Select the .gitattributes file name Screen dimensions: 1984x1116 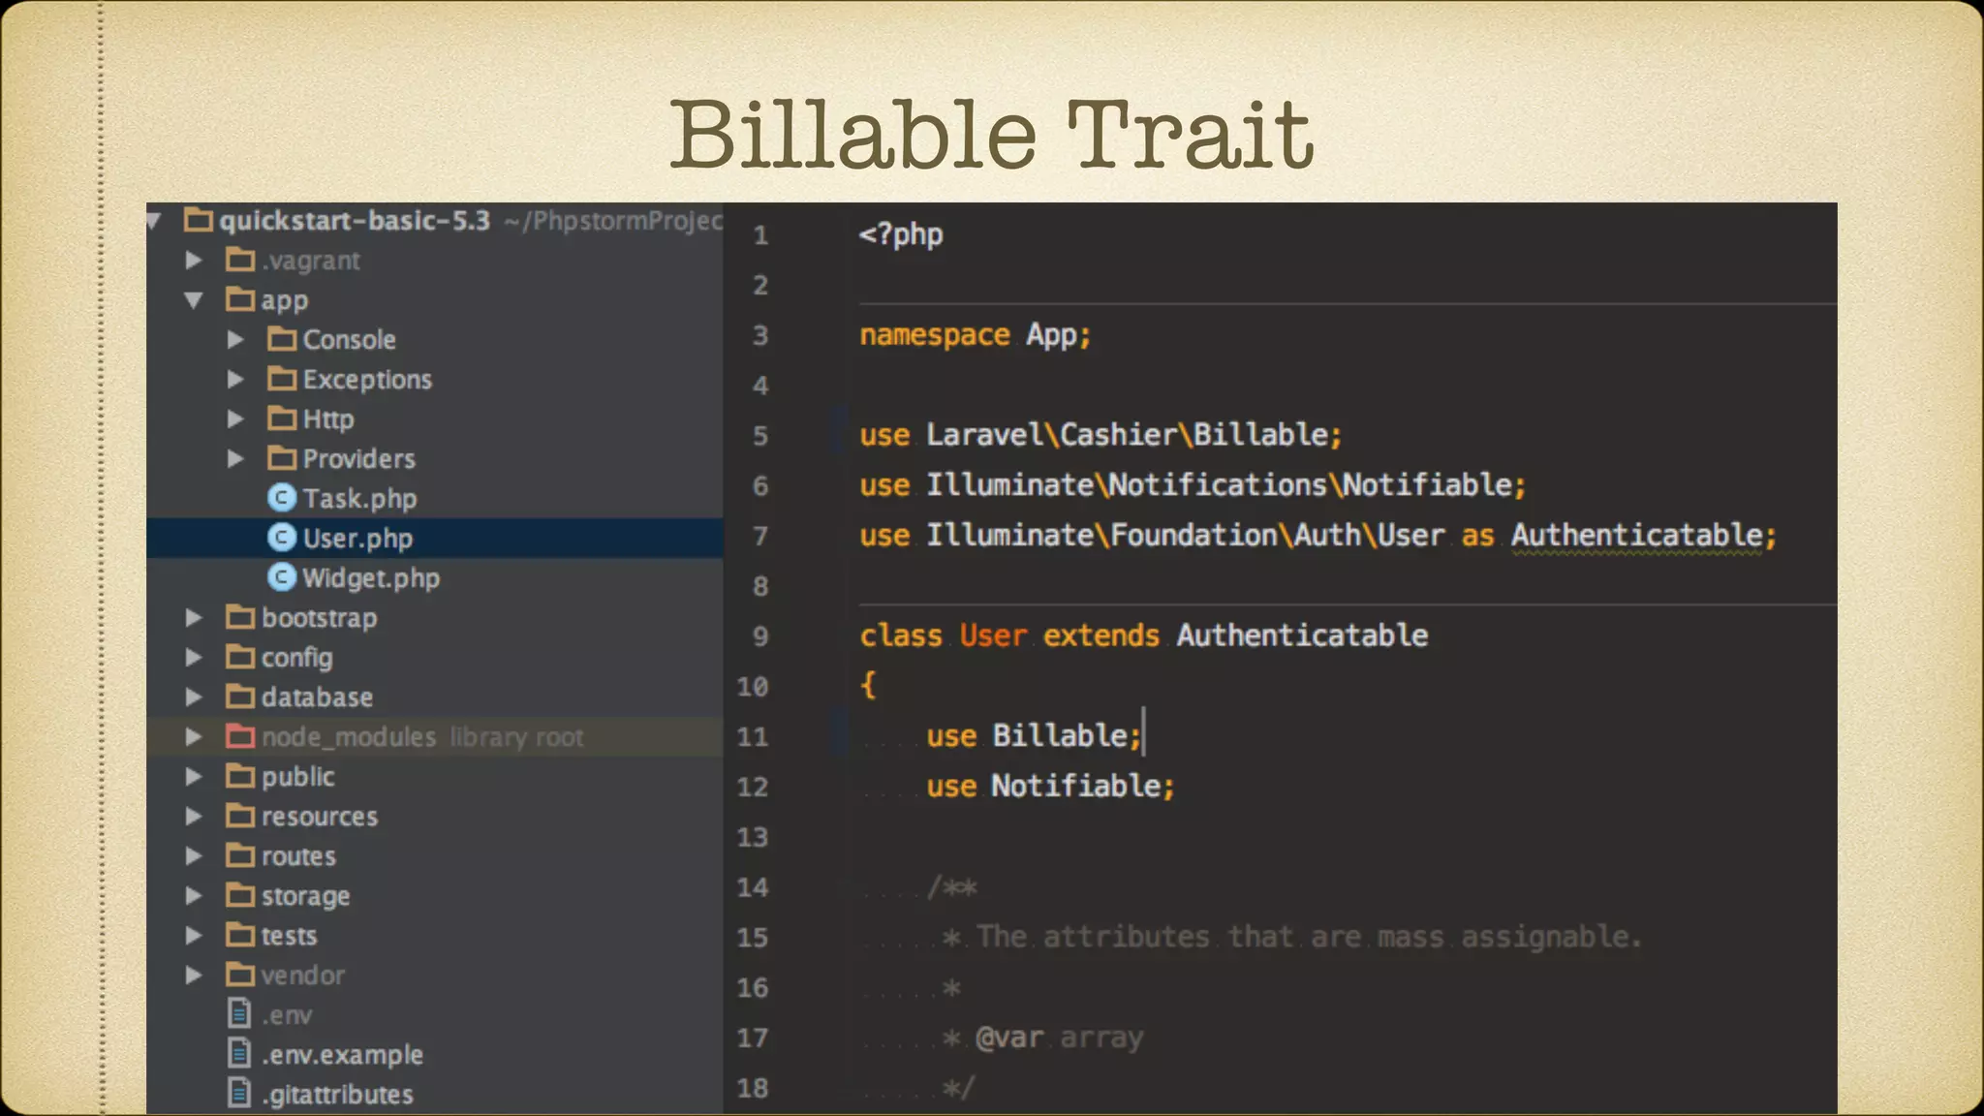pos(337,1095)
